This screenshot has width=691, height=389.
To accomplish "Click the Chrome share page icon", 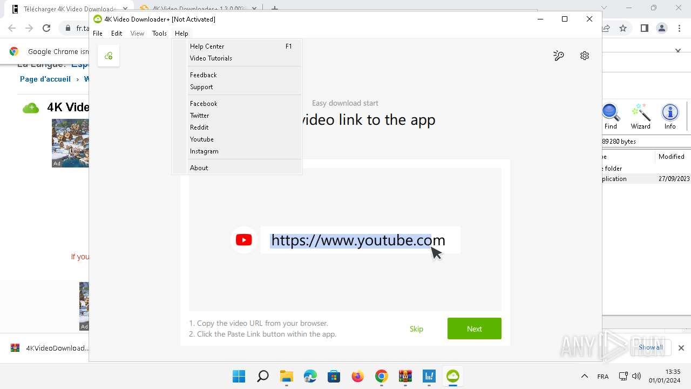I will 607,28.
